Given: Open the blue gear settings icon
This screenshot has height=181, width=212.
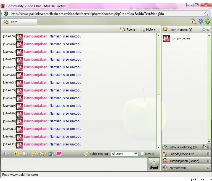Looking at the screenshot, I should (x=201, y=21).
